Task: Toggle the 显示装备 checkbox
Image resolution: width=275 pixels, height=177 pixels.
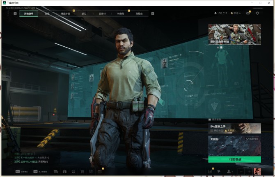Action: click(210, 120)
